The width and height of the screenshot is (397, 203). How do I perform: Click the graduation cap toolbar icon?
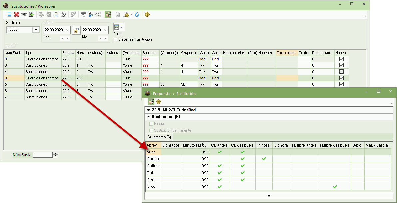(x=24, y=14)
